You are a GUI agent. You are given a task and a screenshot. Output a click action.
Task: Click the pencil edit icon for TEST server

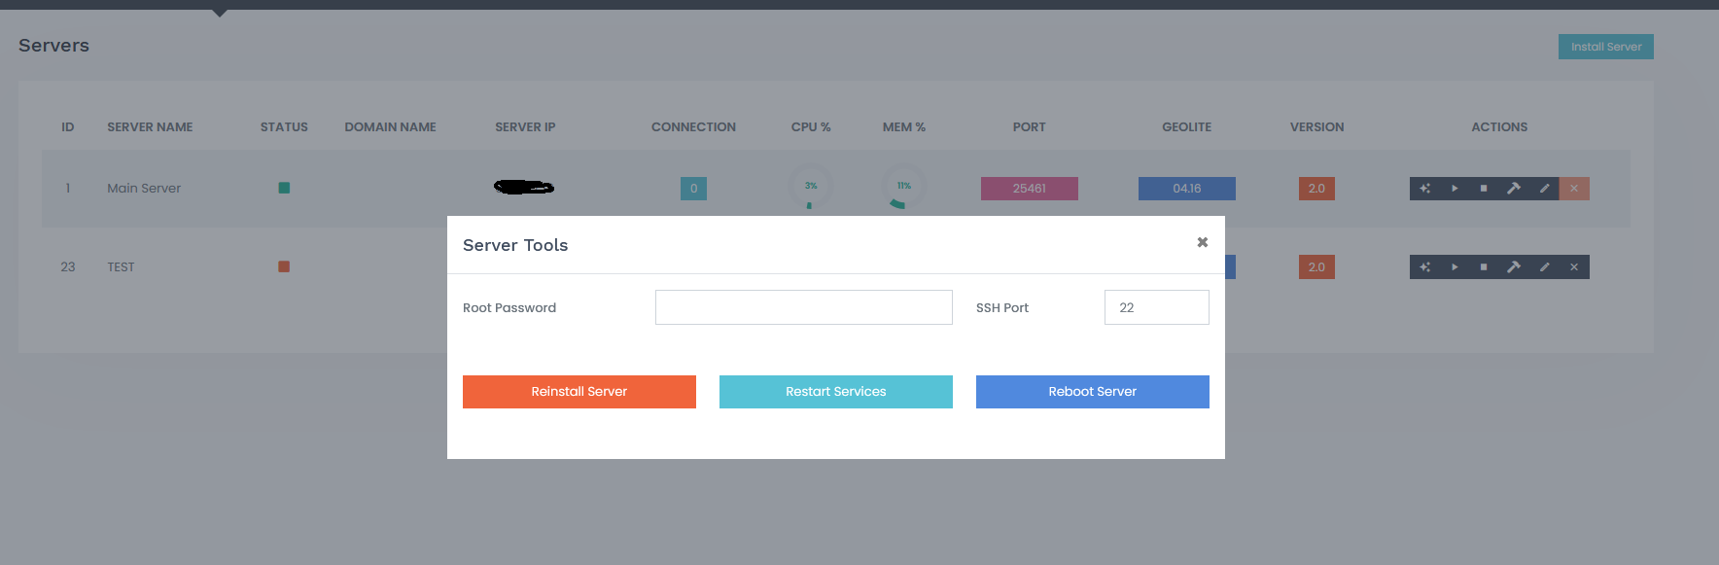point(1544,267)
